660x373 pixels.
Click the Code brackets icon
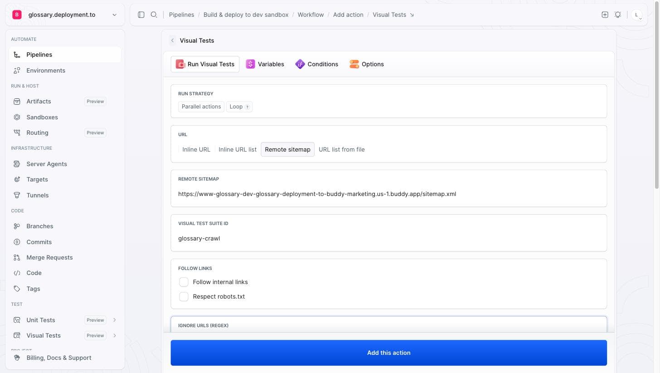click(x=17, y=273)
